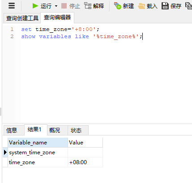This screenshot has height=183, width=192.
Task: Select the Query Editor tab (查询编辑器)
Action: point(57,17)
